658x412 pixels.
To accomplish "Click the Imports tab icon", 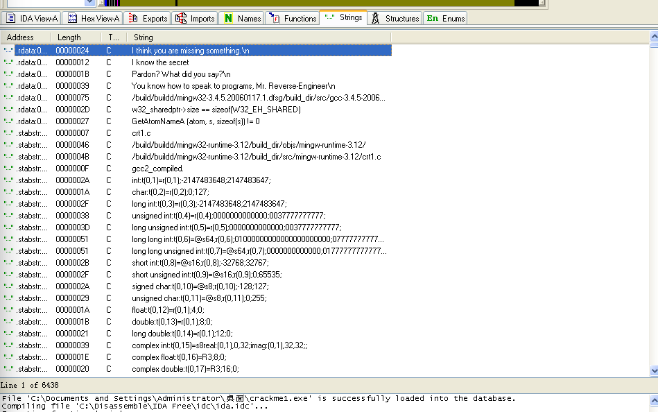I will click(181, 18).
